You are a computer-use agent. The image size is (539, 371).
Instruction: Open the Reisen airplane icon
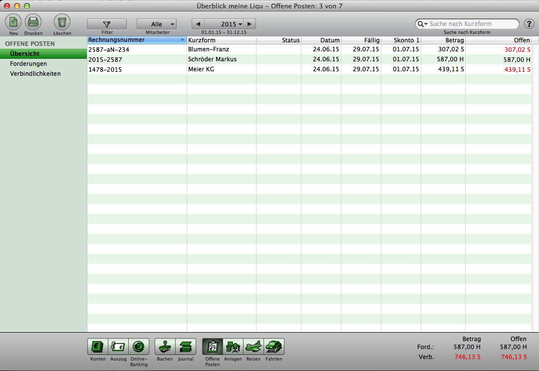[x=253, y=347]
